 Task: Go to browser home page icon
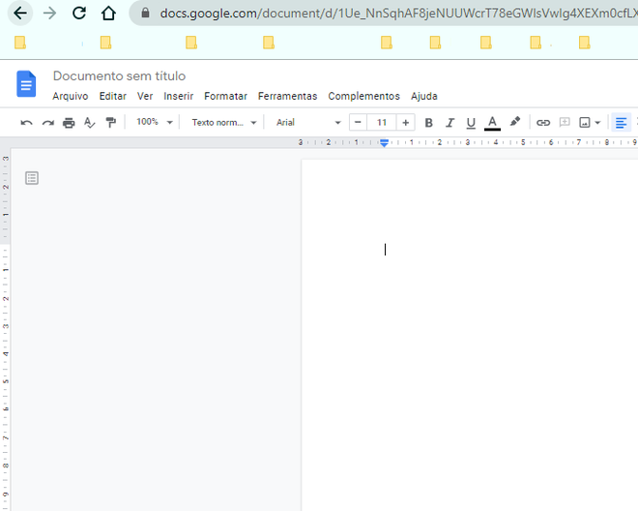click(108, 14)
